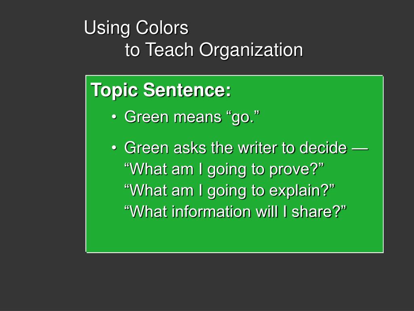
Task: Click the "Using Colors" title line
Action: [136, 28]
